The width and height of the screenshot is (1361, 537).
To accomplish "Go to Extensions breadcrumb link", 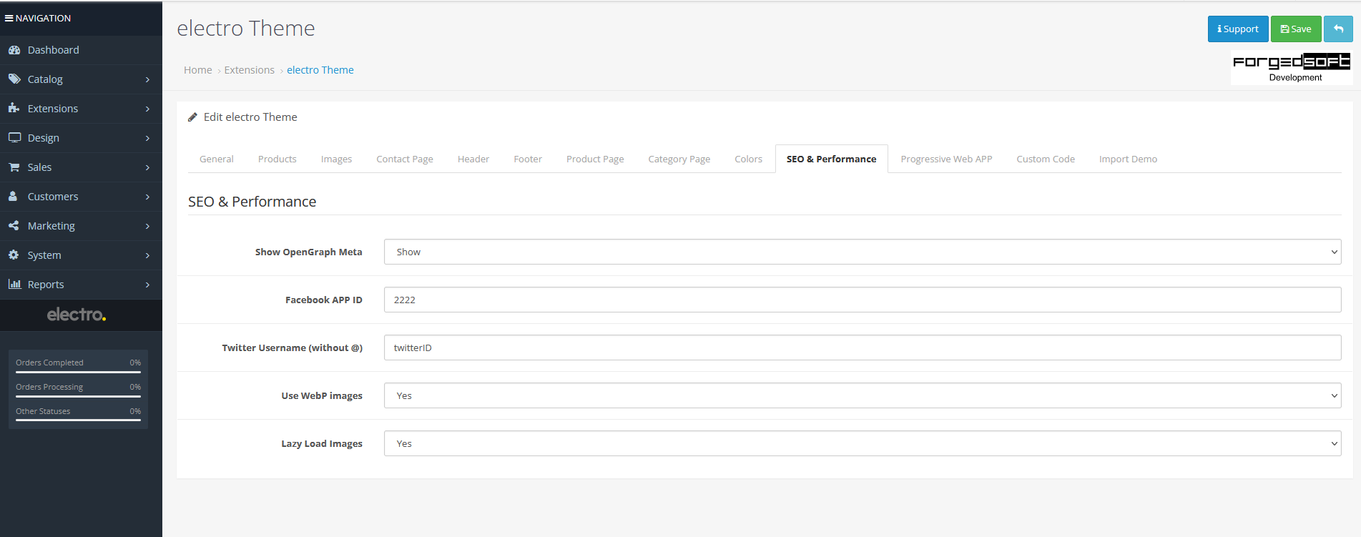I will point(250,70).
